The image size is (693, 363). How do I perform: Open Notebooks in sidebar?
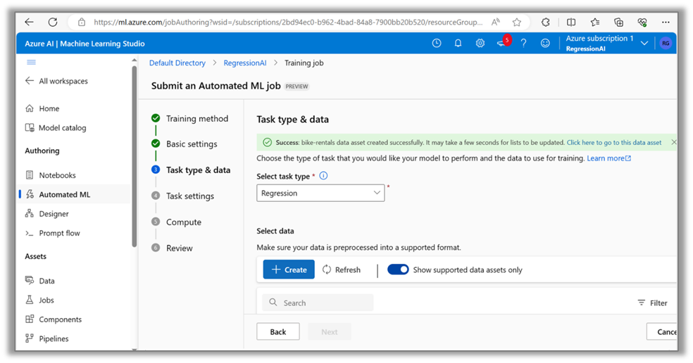click(51, 175)
